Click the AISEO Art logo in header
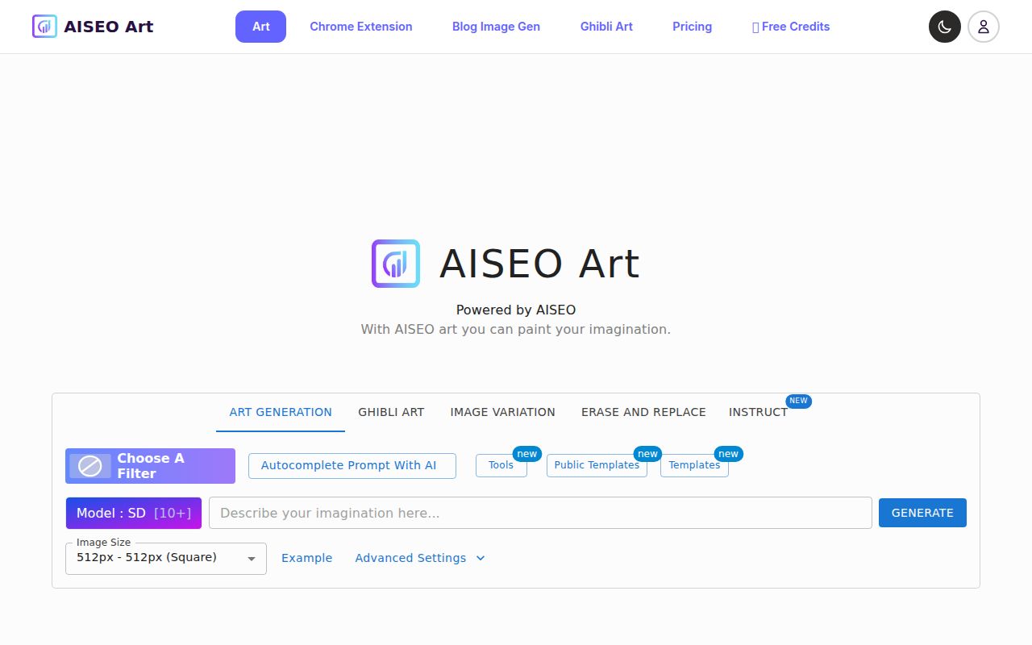The image size is (1032, 645). click(45, 27)
